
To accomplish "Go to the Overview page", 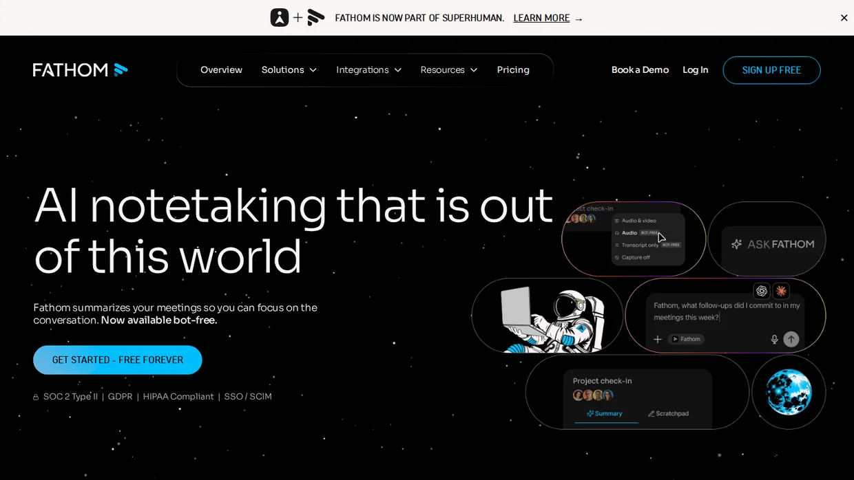I will [221, 70].
